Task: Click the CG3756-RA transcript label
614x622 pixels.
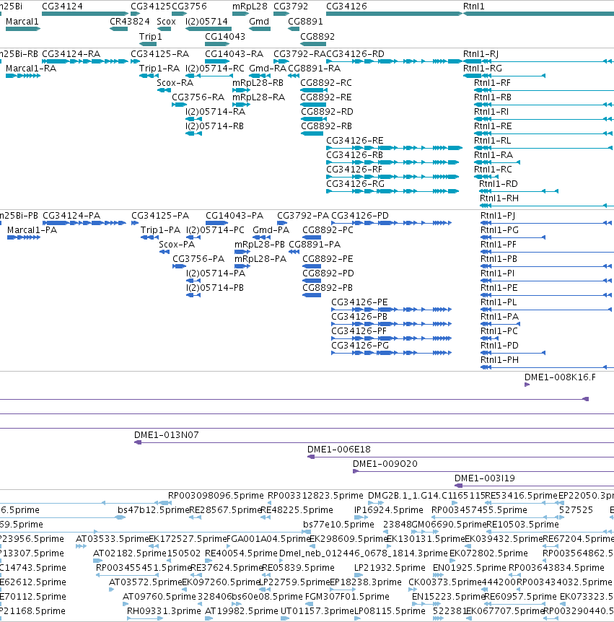Action: coord(198,97)
